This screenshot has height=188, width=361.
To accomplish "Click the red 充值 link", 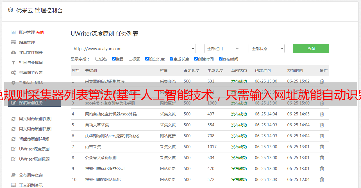I will point(40,32).
